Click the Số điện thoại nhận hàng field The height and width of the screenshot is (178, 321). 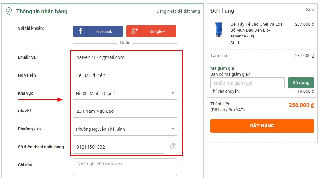(x=118, y=147)
